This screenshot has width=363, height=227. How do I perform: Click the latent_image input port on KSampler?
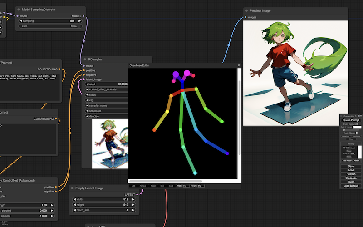[x=84, y=79]
